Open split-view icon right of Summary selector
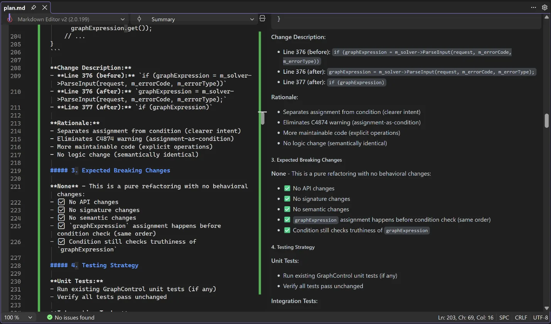 tap(262, 19)
